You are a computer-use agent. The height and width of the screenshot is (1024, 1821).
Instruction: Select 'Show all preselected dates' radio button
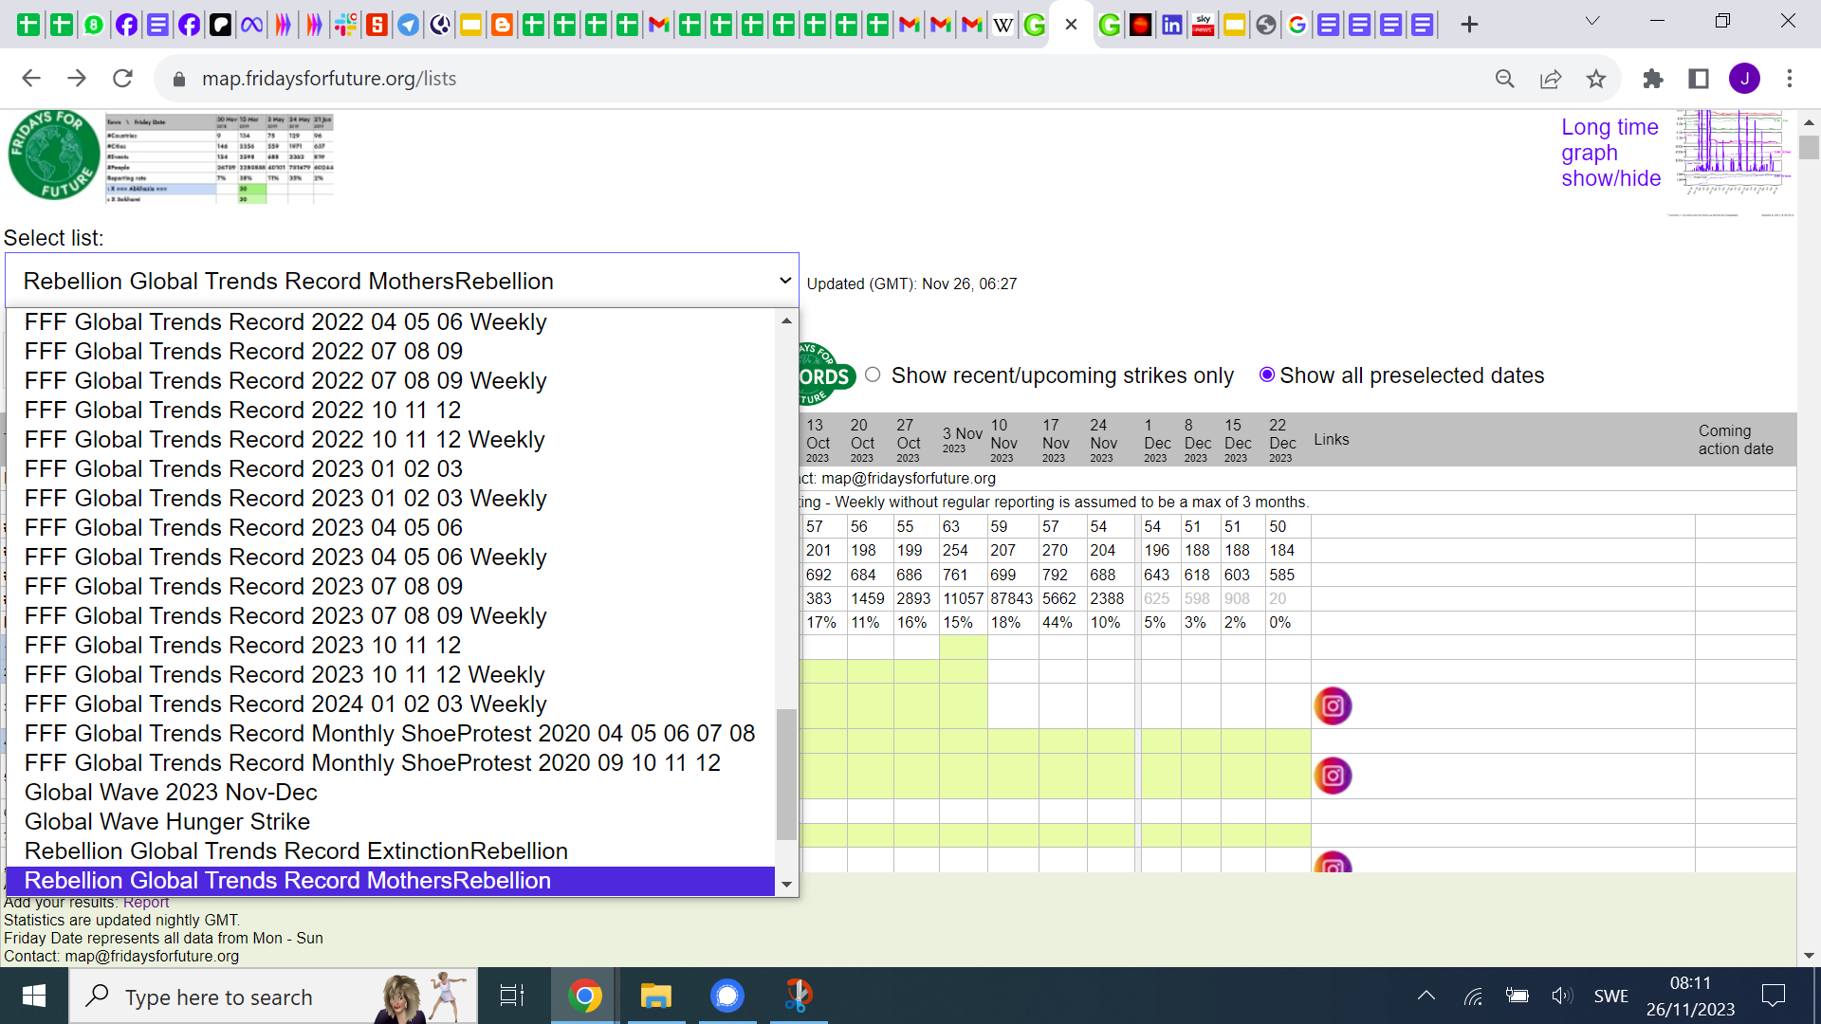(1266, 375)
